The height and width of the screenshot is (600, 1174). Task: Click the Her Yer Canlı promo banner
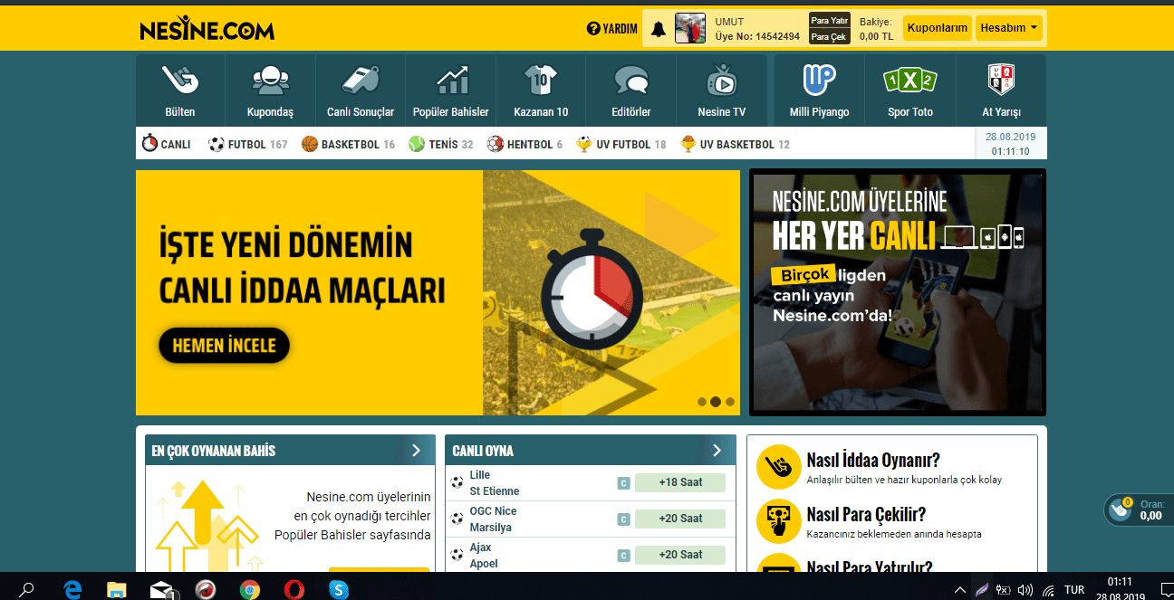pos(898,291)
